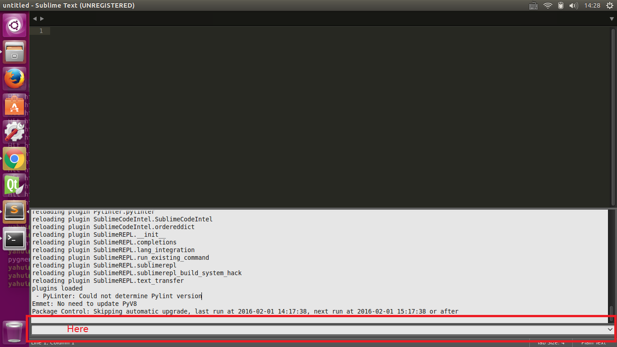Open the Trash in the launcher
This screenshot has height=347, width=617.
[15, 332]
